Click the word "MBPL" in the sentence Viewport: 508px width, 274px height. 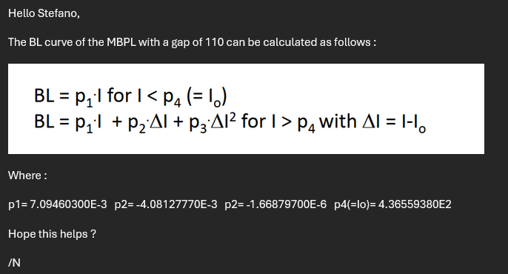point(121,42)
